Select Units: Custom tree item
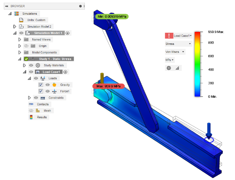This screenshot has height=180, width=235. coord(36,20)
